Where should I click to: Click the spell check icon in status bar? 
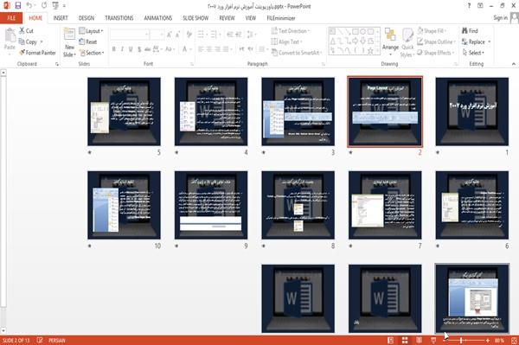click(40, 340)
